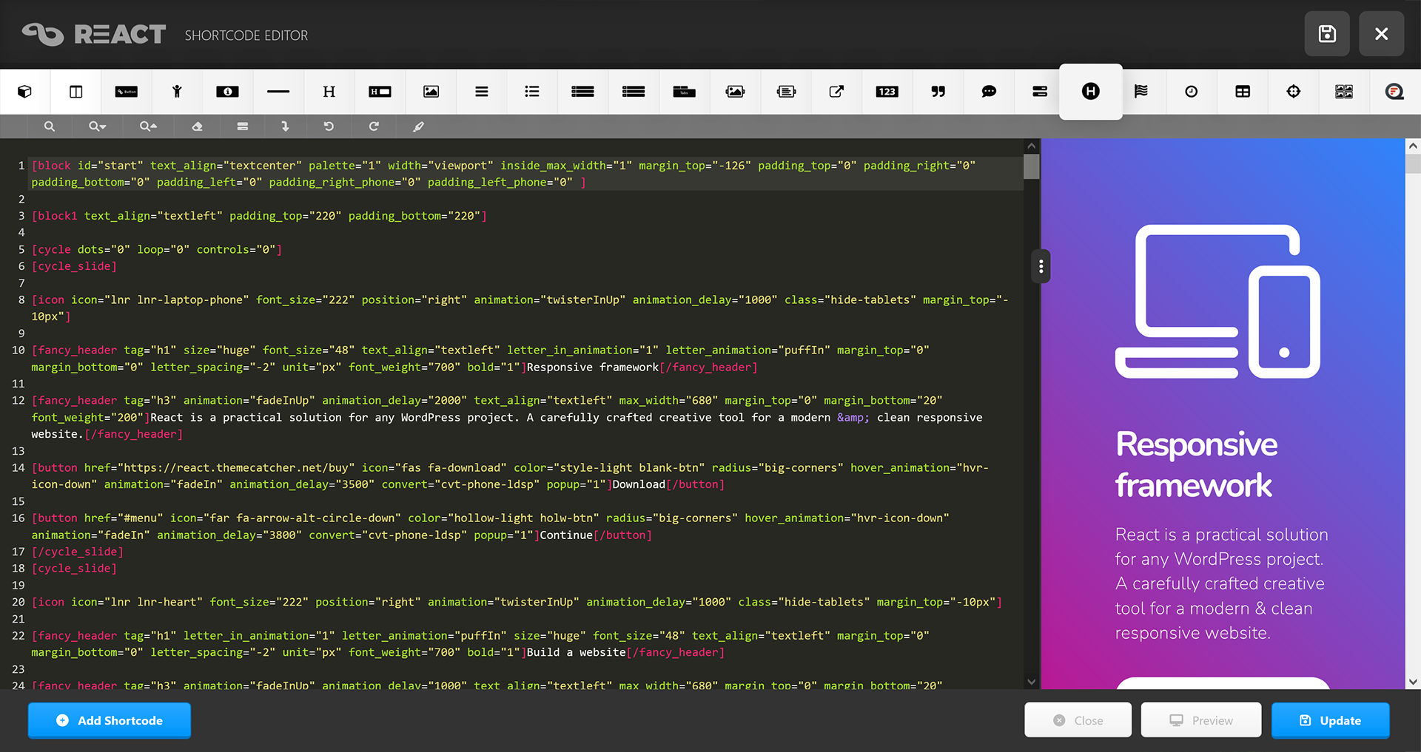
Task: Click the laptop-phone illustration in preview
Action: pyautogui.click(x=1217, y=302)
